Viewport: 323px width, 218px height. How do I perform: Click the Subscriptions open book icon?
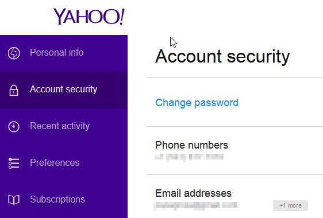[x=14, y=200]
